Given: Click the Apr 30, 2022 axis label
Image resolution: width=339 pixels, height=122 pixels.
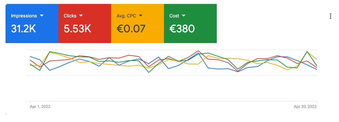Looking at the screenshot, I should click(x=305, y=107).
